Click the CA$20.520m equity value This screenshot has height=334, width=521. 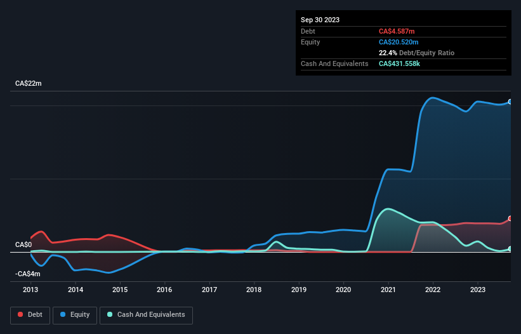(399, 42)
